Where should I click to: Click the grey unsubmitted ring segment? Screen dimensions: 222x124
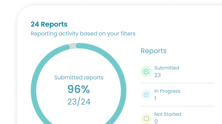(x=73, y=46)
